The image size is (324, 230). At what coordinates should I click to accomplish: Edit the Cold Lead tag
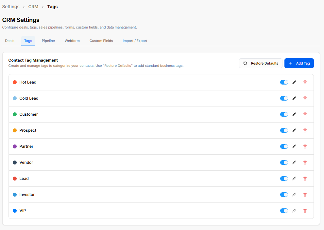point(294,98)
